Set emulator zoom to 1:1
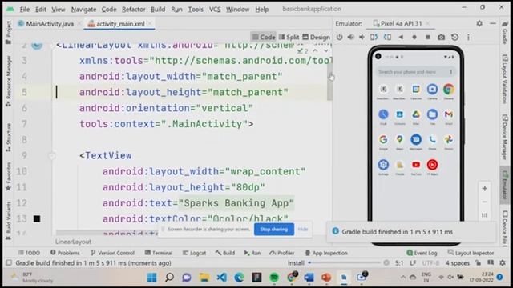The width and height of the screenshot is (513, 288). click(x=484, y=215)
